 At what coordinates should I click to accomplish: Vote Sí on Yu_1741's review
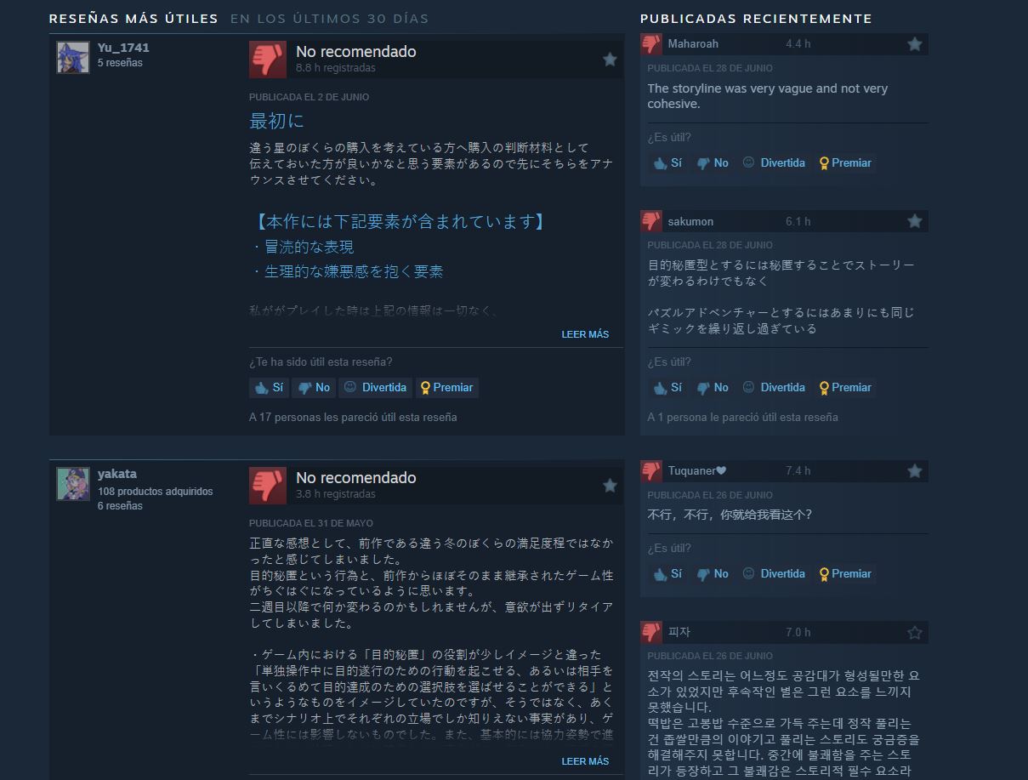point(268,388)
